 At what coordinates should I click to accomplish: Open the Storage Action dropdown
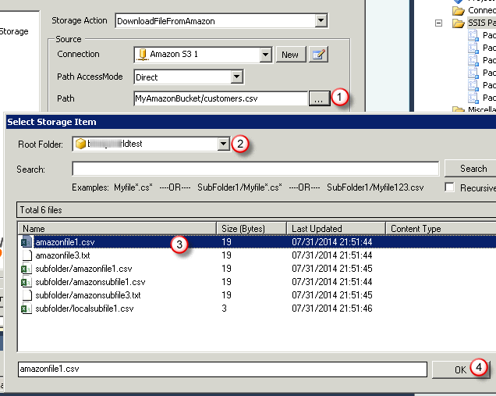321,21
